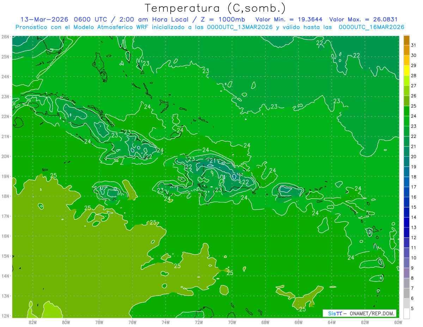Click the '22N' latitude axis label
The height and width of the screenshot is (327, 423).
pyautogui.click(x=5, y=116)
